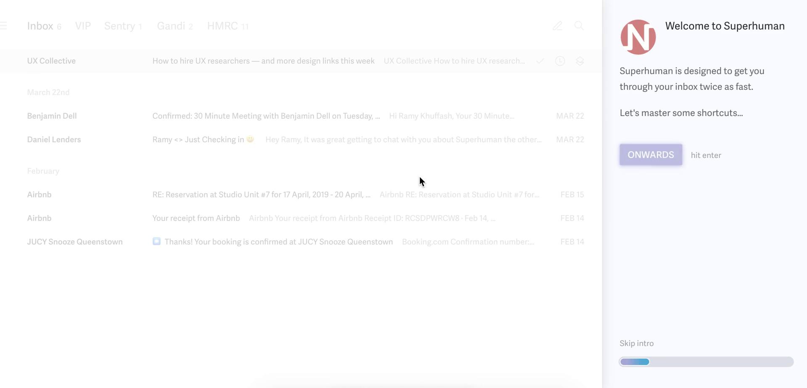Click the 'hit enter' hint text
This screenshot has height=388, width=807.
pyautogui.click(x=706, y=155)
